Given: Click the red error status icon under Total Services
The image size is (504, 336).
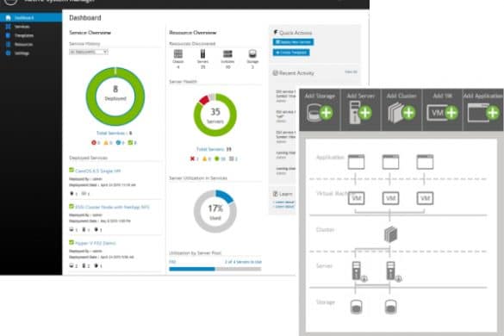Looking at the screenshot, I should [94, 142].
